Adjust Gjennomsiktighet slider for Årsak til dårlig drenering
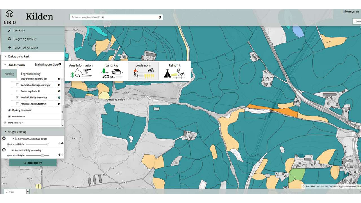The height and width of the screenshot is (203, 361). (42, 155)
